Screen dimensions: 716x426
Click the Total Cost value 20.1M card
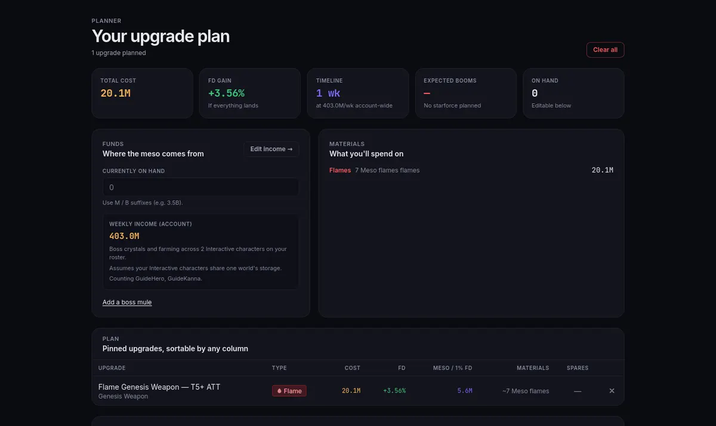pyautogui.click(x=142, y=93)
